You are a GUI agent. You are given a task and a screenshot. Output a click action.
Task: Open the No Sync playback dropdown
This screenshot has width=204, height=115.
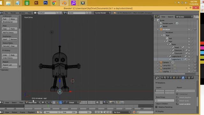coord(121,112)
